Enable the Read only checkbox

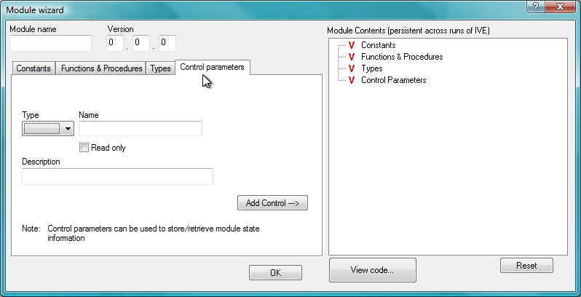(x=84, y=148)
